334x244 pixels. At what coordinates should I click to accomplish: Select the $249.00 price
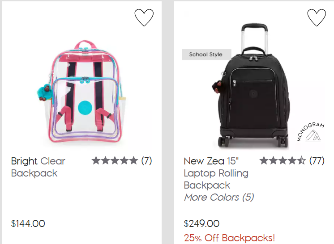click(201, 223)
